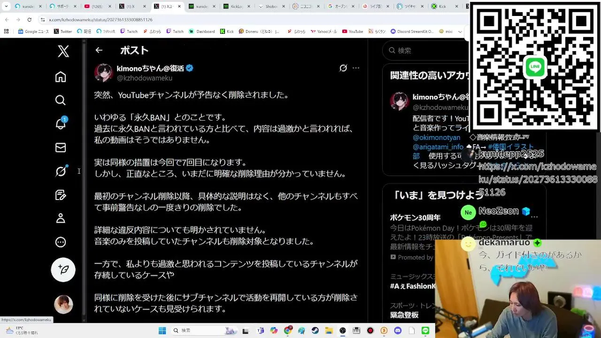Open the Dashboard bookmark
The height and width of the screenshot is (338, 601).
coord(202,31)
